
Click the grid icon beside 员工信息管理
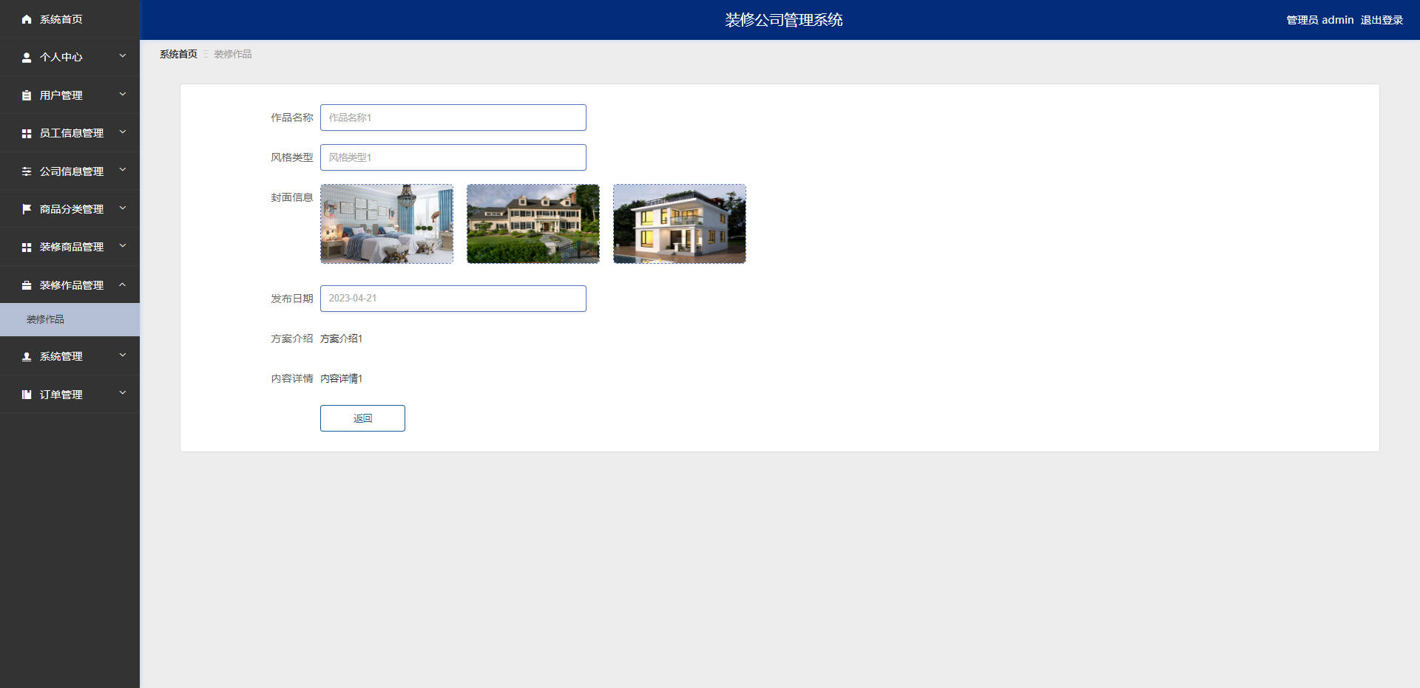[x=27, y=133]
